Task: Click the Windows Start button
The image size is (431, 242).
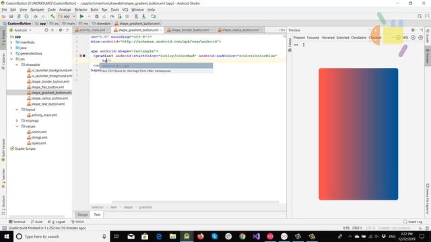Action: point(7,236)
